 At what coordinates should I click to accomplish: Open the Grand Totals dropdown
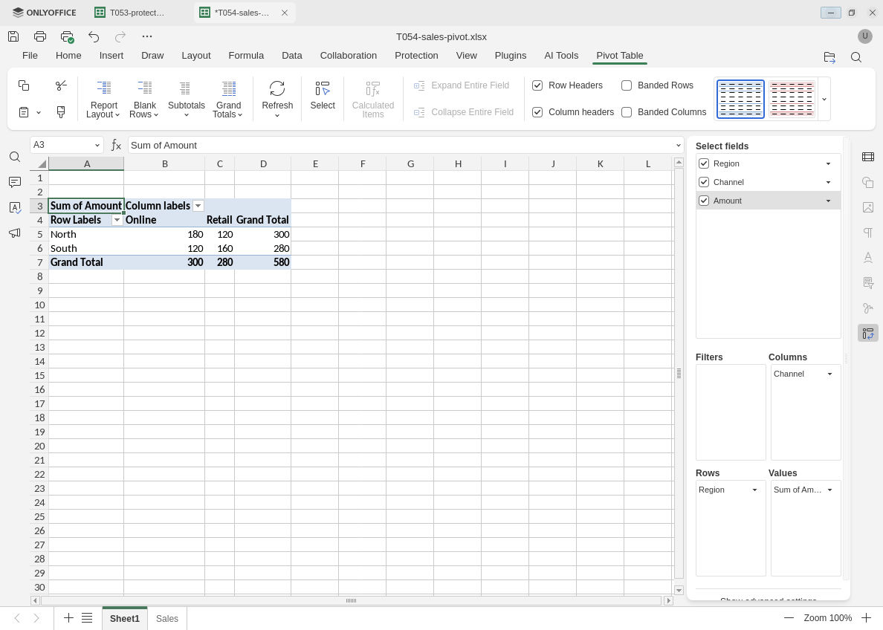pyautogui.click(x=228, y=99)
